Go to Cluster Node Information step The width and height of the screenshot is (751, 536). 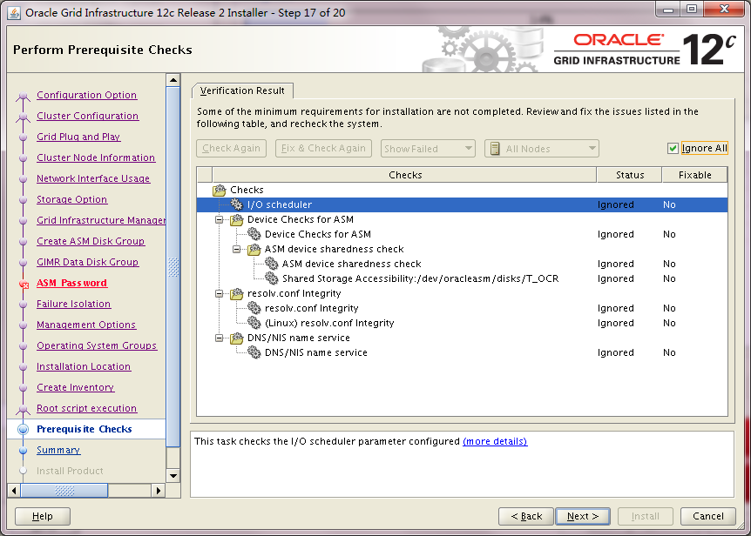(96, 157)
